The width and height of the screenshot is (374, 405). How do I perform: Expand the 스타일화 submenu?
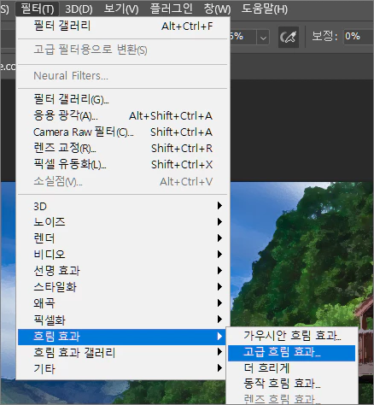[123, 287]
